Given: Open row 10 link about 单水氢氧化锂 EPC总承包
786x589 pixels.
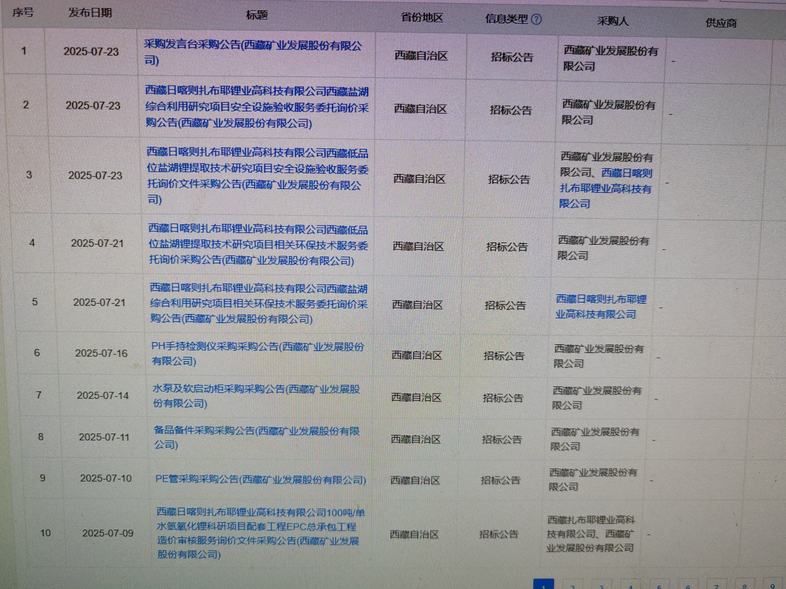Looking at the screenshot, I should click(261, 533).
